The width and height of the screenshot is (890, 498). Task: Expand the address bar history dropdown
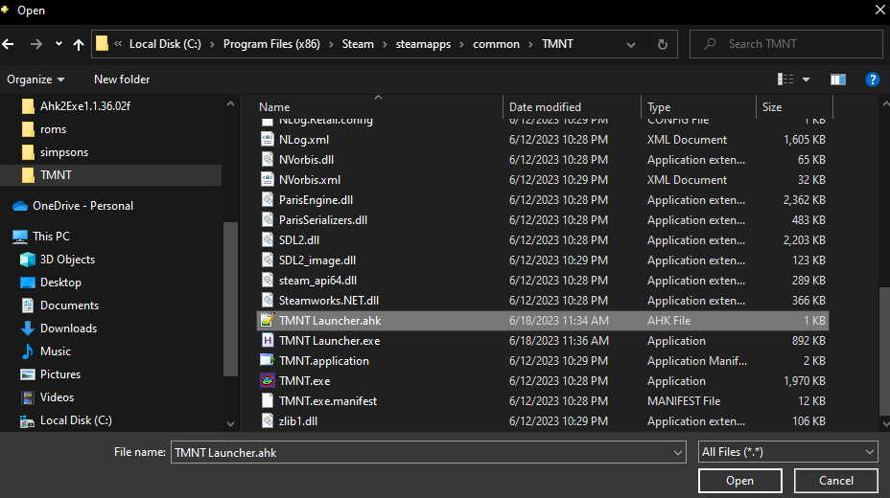(x=631, y=44)
